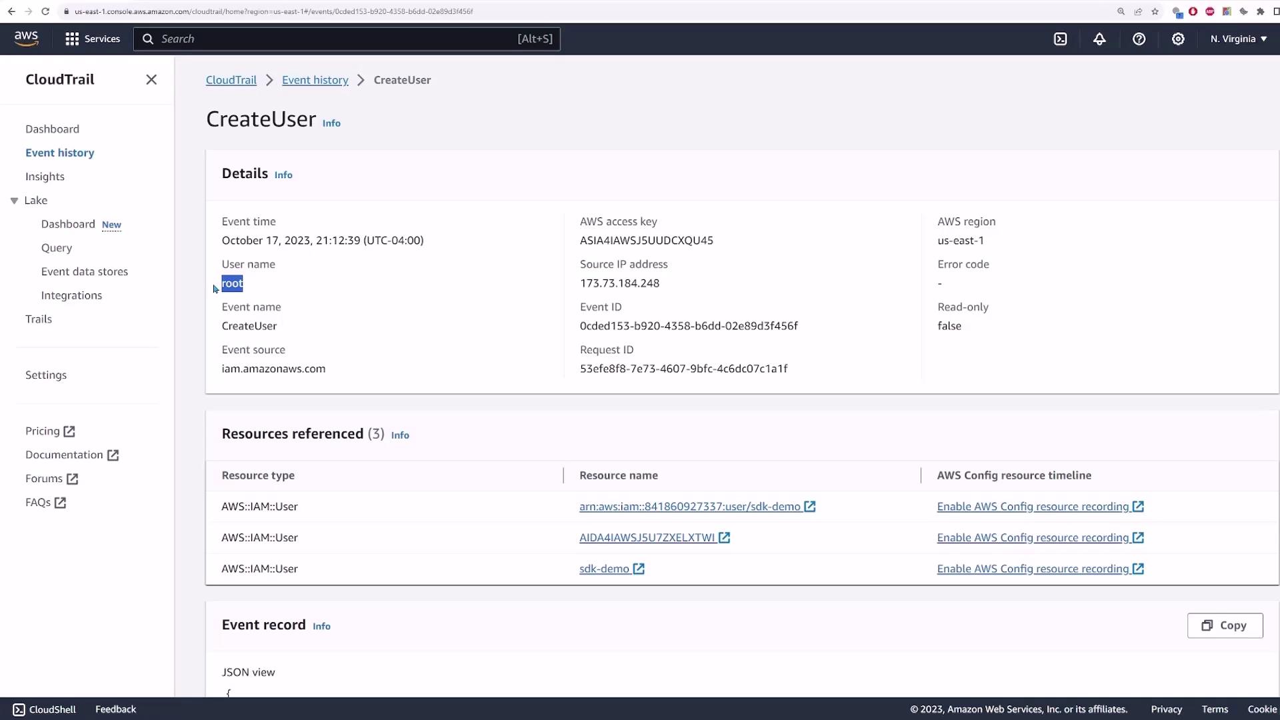
Task: Click the AWS logo home icon
Action: tap(27, 39)
